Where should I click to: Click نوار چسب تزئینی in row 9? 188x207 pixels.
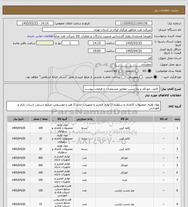[x=124, y=204]
